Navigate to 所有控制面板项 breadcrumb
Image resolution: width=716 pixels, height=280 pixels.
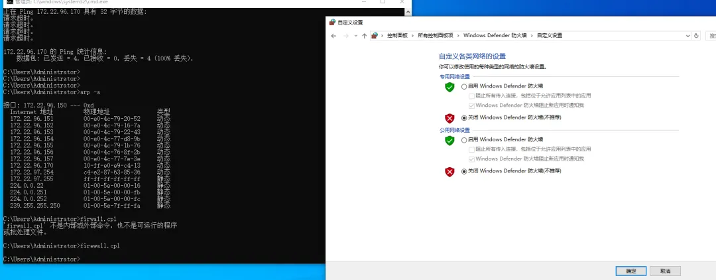click(435, 36)
